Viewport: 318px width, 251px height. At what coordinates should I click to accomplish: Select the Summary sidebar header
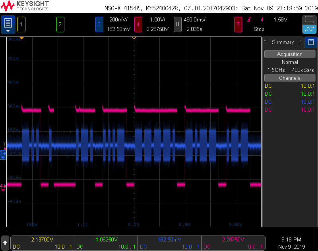click(x=283, y=42)
